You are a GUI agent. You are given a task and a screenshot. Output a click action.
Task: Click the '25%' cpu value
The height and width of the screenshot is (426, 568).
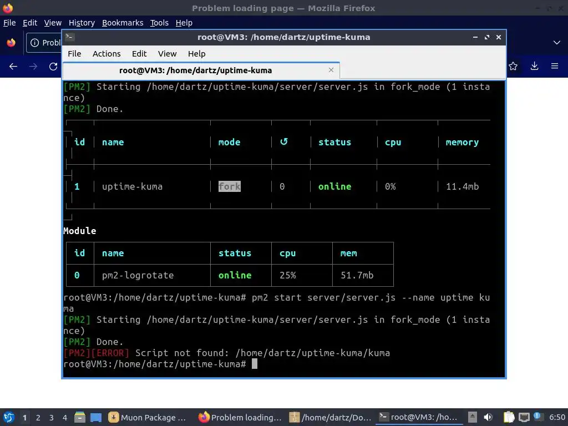pyautogui.click(x=288, y=275)
